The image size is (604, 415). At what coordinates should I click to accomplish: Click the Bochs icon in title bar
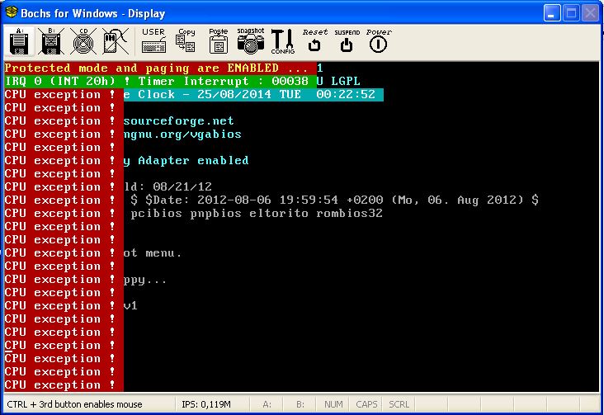click(12, 13)
